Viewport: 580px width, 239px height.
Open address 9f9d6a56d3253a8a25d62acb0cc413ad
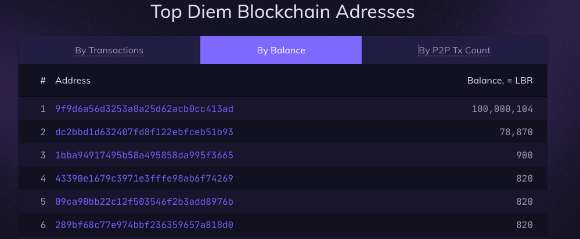[145, 109]
